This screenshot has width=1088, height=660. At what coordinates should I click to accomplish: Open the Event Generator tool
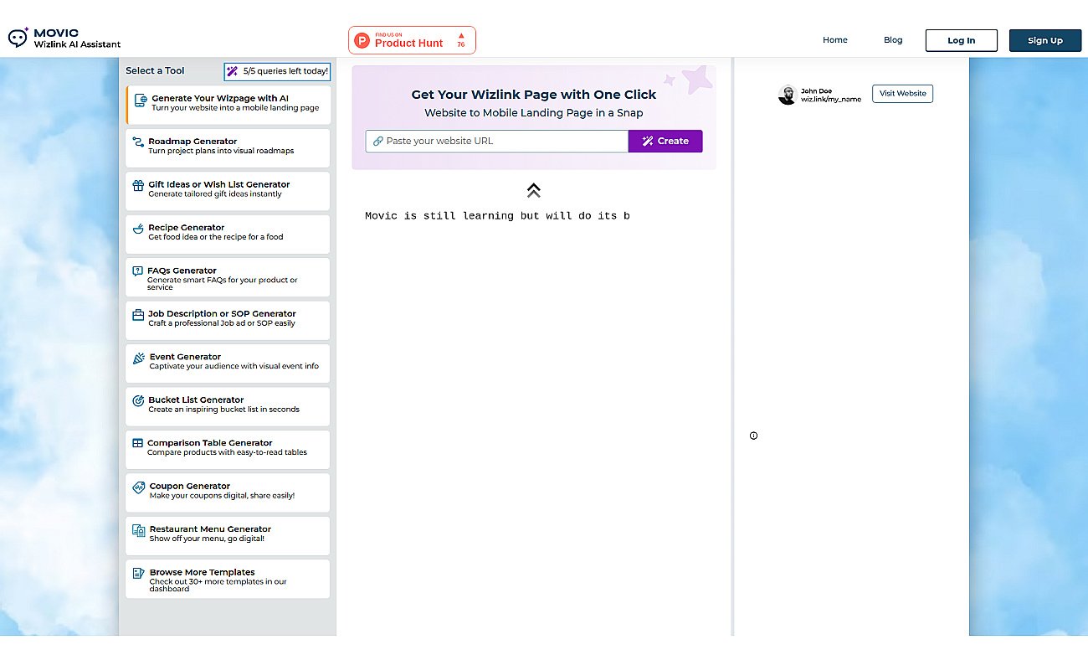coord(228,364)
